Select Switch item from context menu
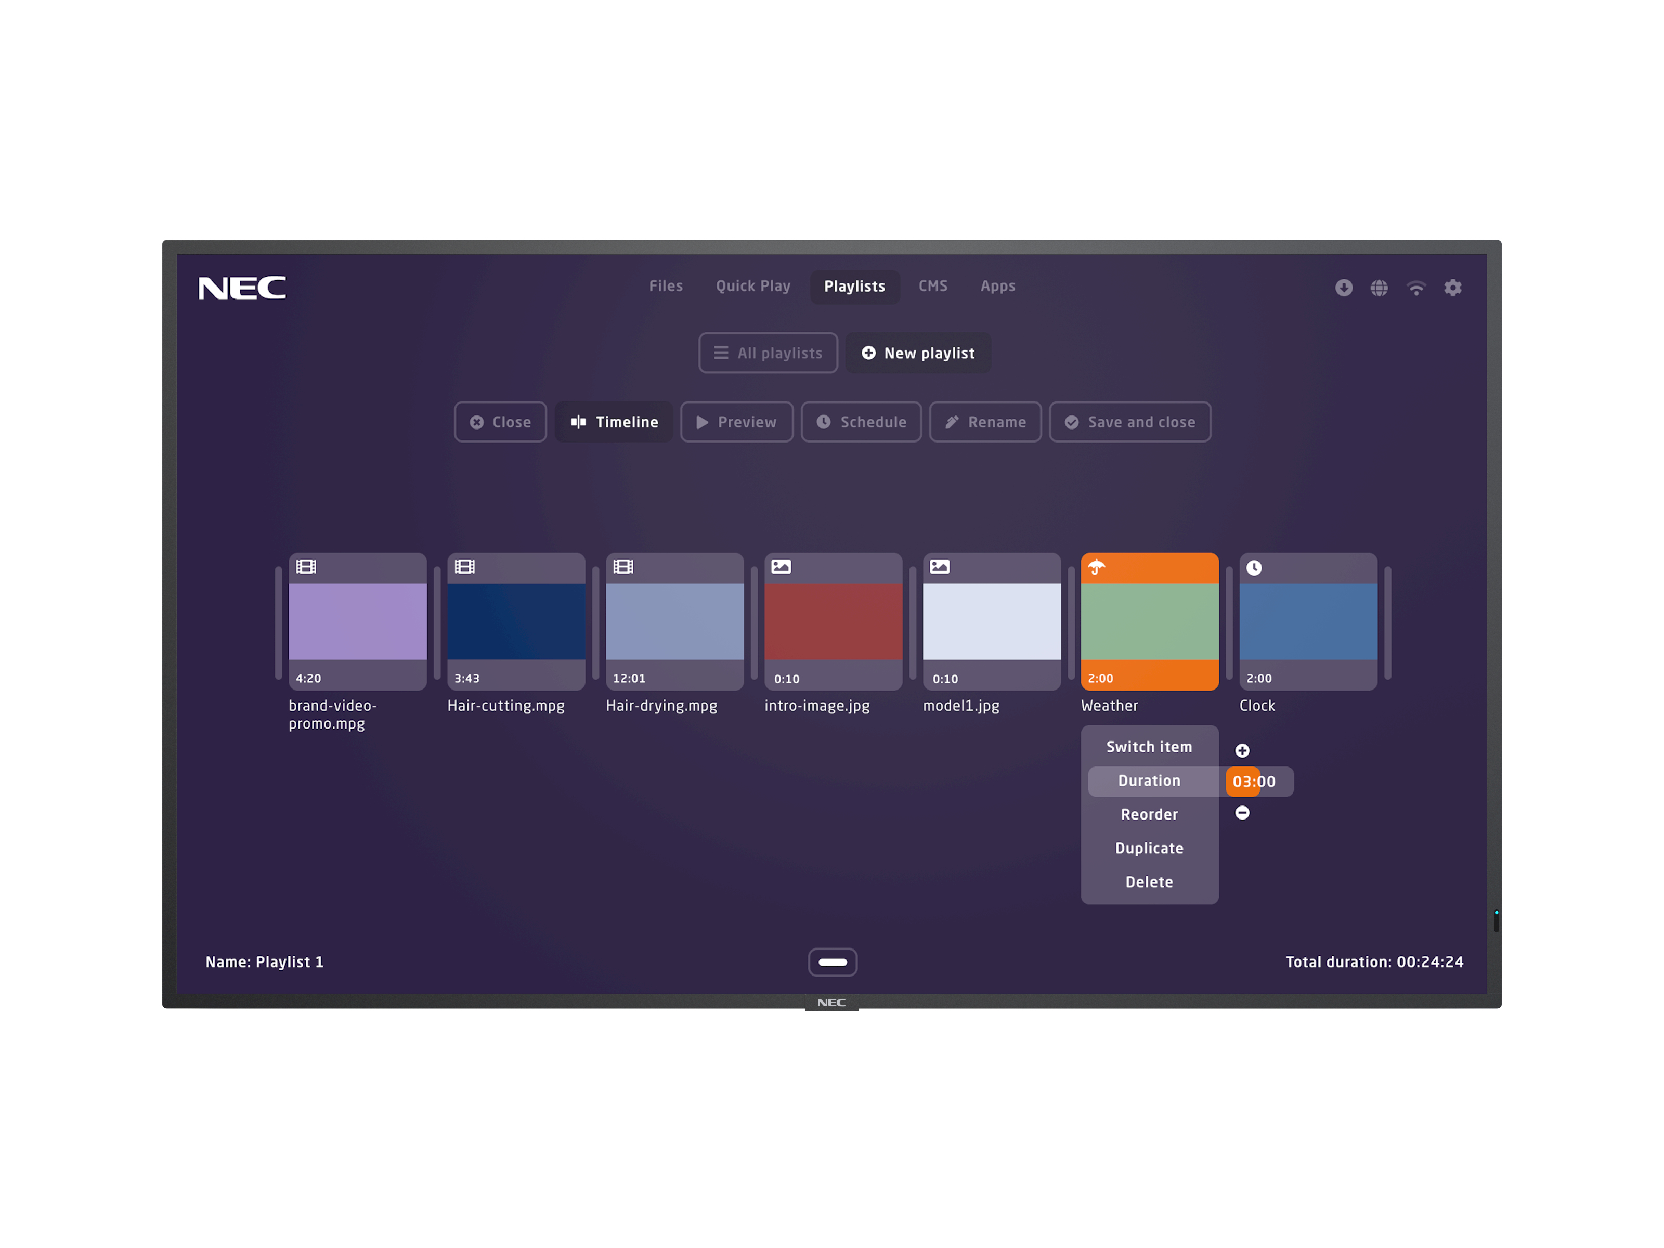 point(1149,746)
